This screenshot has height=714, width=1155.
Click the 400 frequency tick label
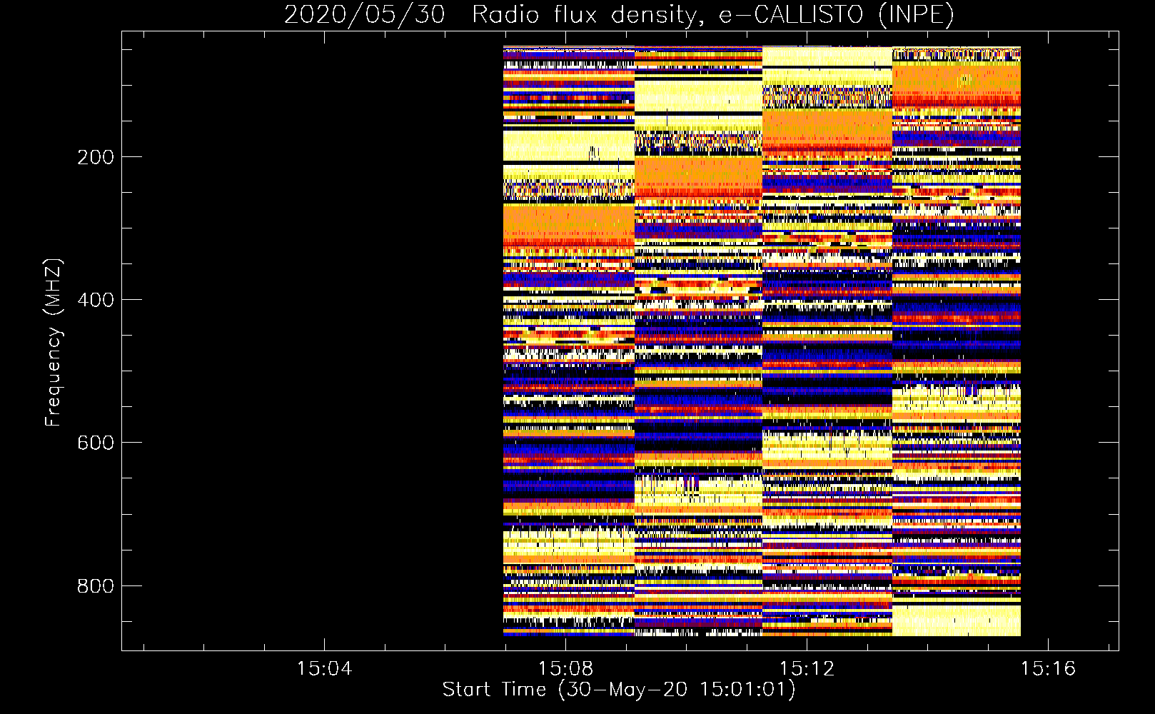[x=95, y=300]
